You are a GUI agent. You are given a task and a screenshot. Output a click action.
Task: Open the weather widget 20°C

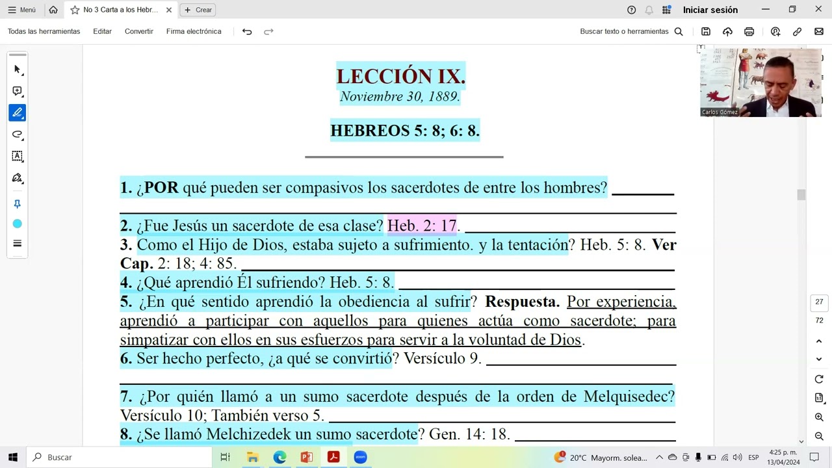pos(601,458)
